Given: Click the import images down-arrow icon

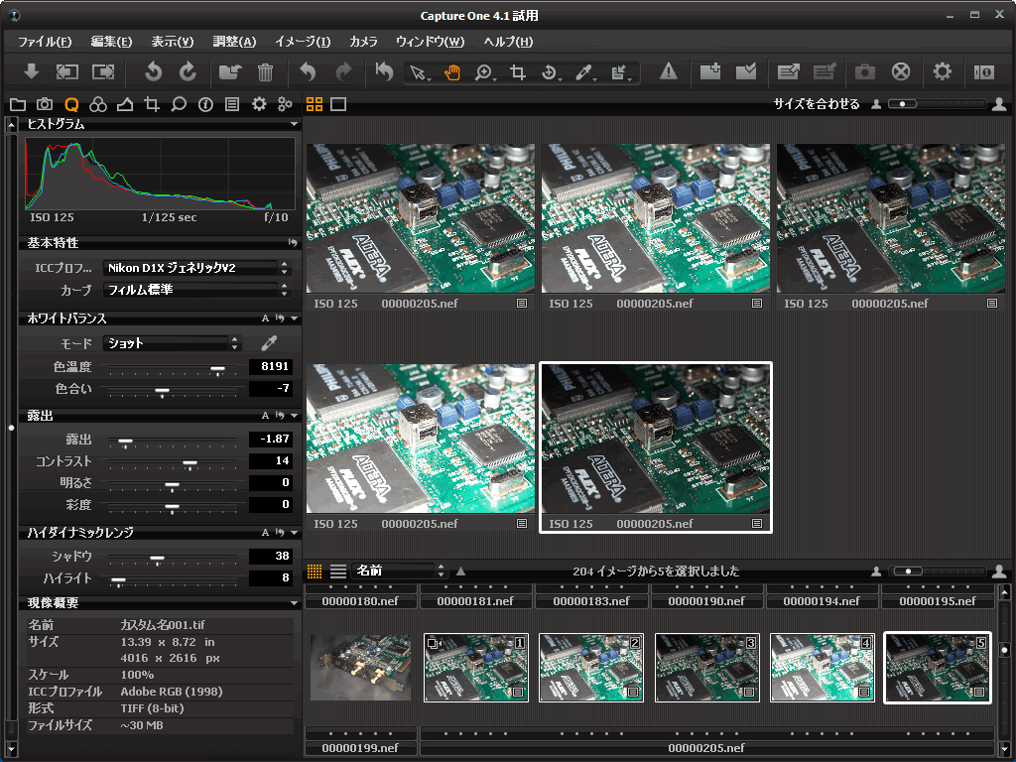Looking at the screenshot, I should pyautogui.click(x=31, y=71).
